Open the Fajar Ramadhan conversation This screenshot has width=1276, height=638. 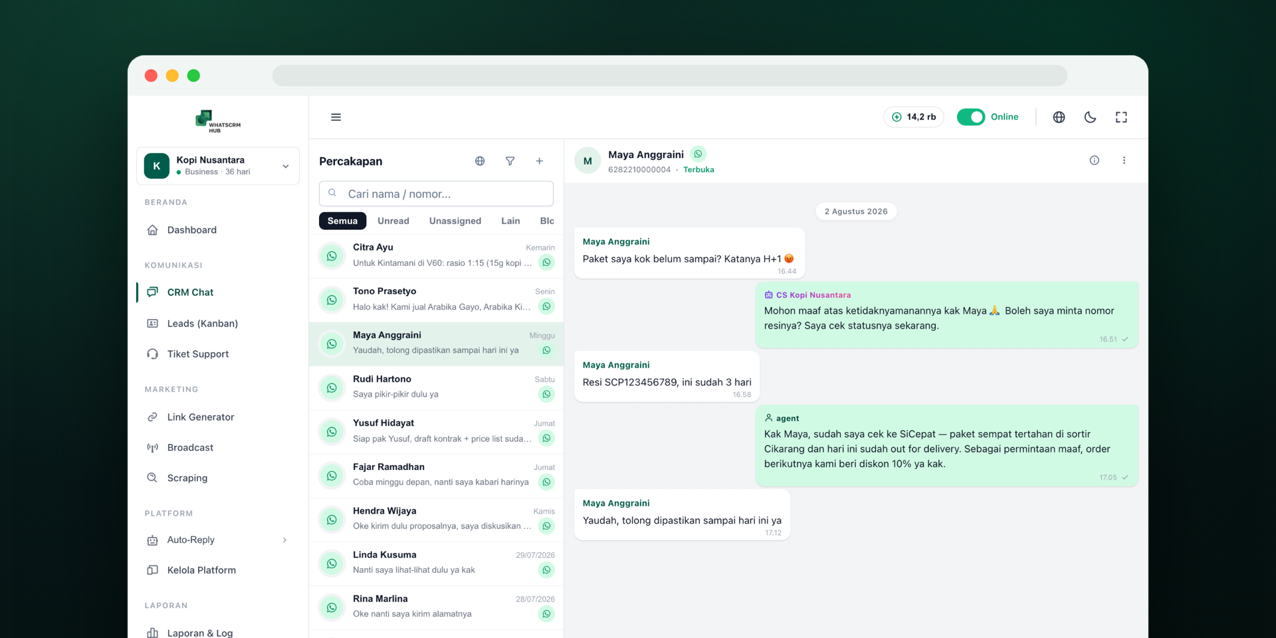(x=436, y=475)
